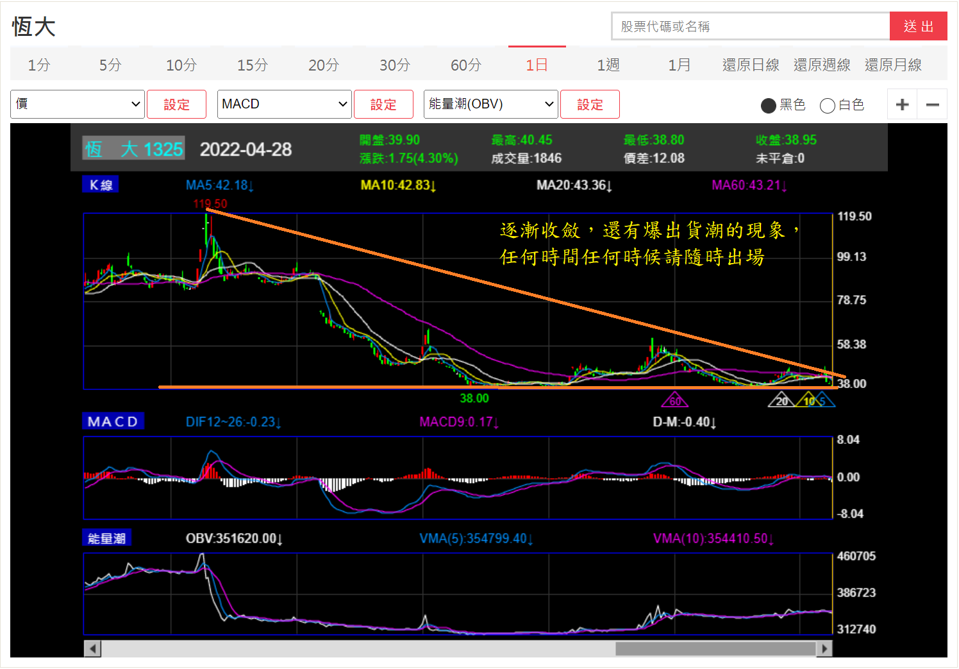The image size is (959, 669).
Task: Switch to the 30分 timeframe tab
Action: [395, 65]
